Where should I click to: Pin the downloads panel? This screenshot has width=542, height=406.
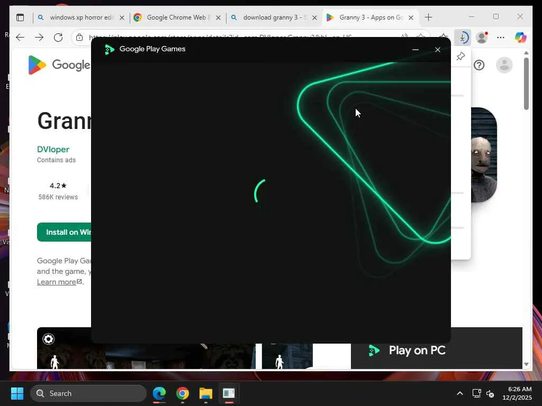coord(460,56)
